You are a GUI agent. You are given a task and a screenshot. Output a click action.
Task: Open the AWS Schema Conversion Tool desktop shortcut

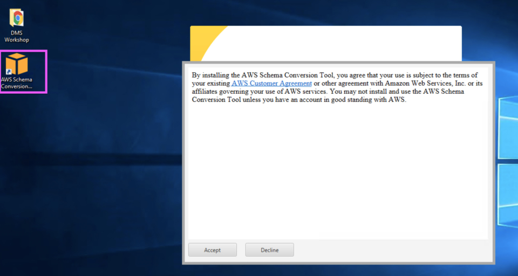tap(17, 65)
